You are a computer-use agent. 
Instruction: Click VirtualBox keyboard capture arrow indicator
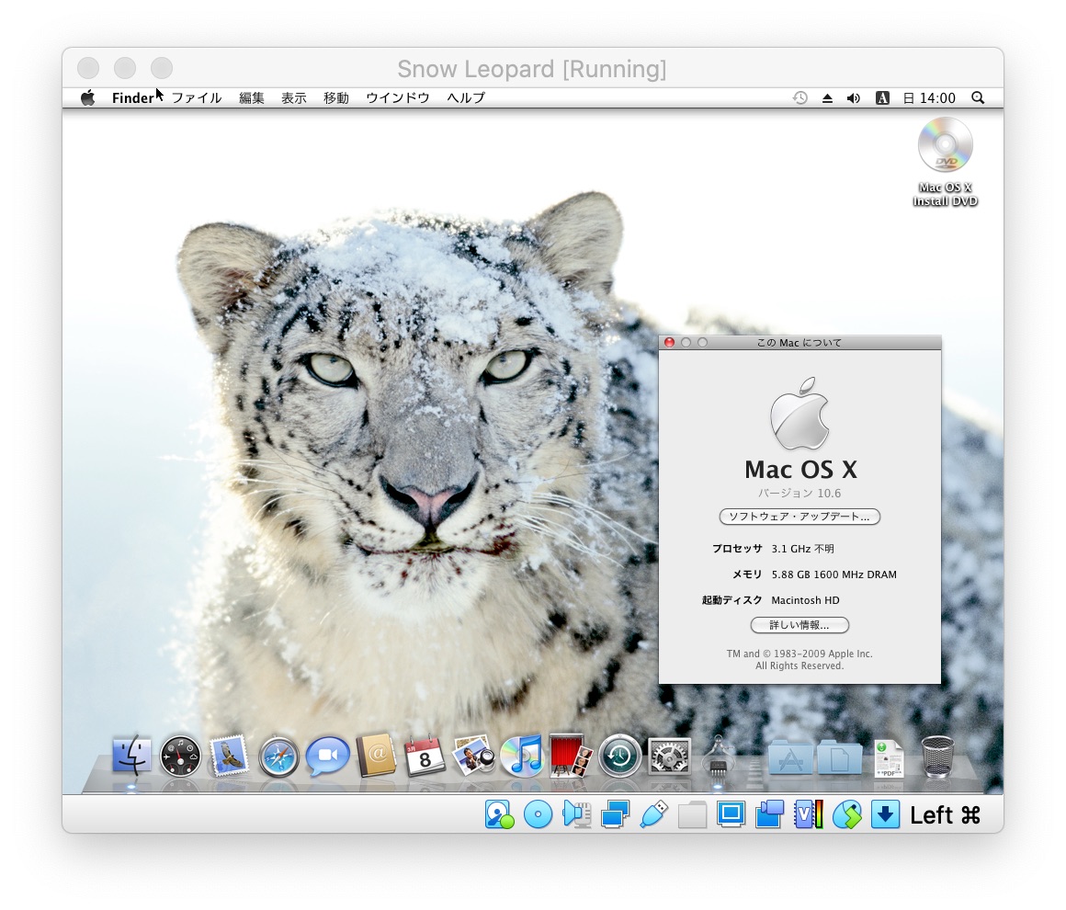(x=885, y=814)
